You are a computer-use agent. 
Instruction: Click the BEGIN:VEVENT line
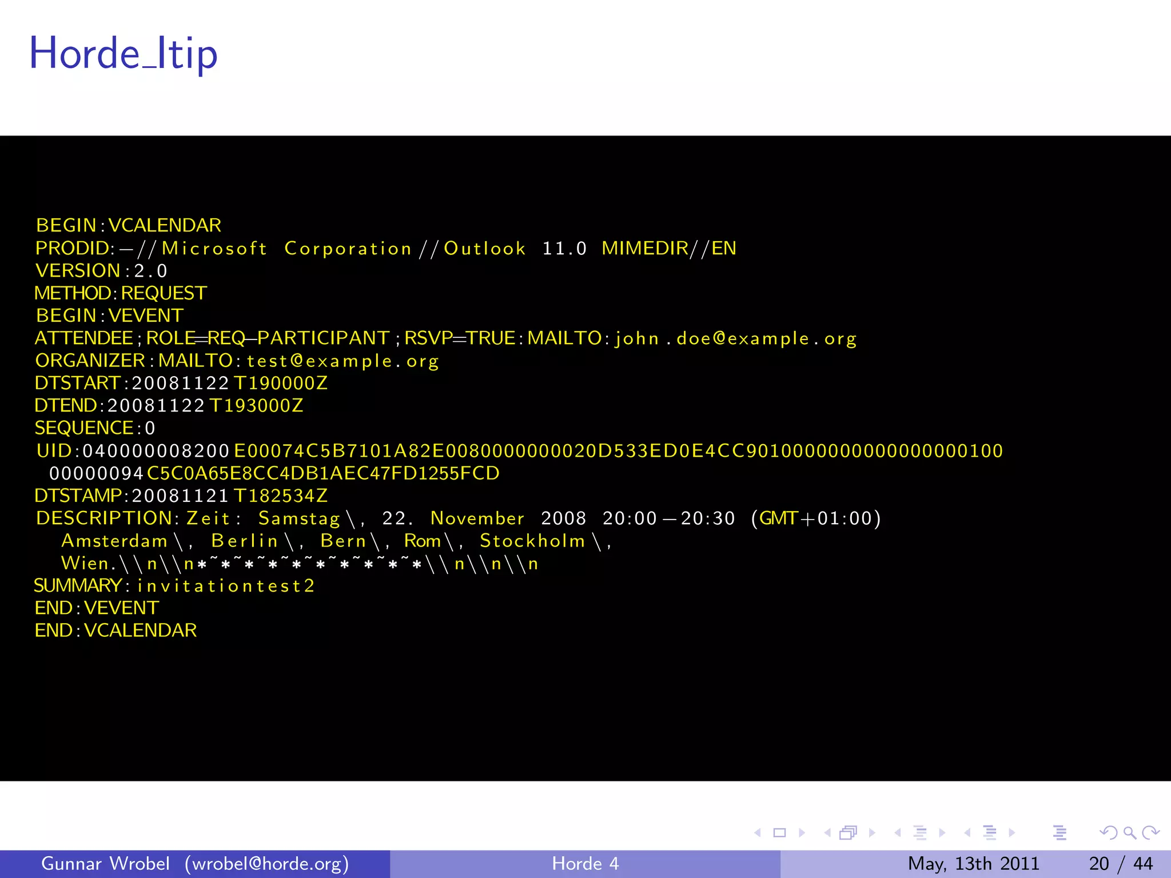pos(110,316)
